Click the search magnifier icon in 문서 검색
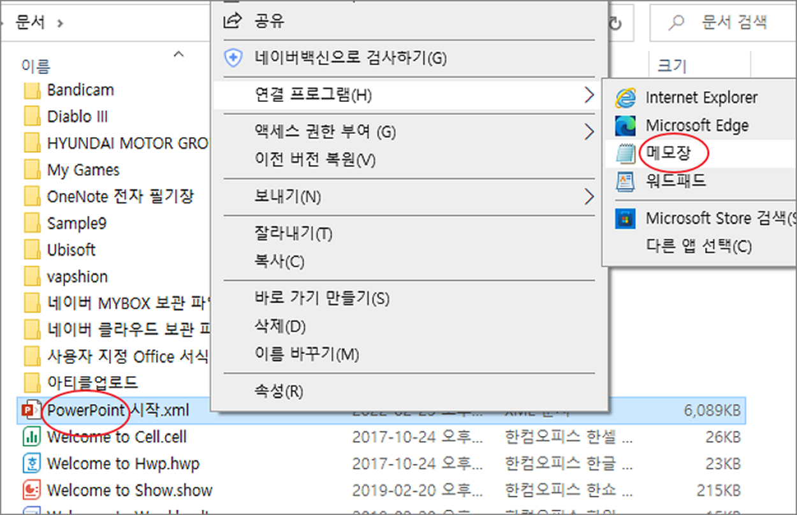 [x=675, y=23]
